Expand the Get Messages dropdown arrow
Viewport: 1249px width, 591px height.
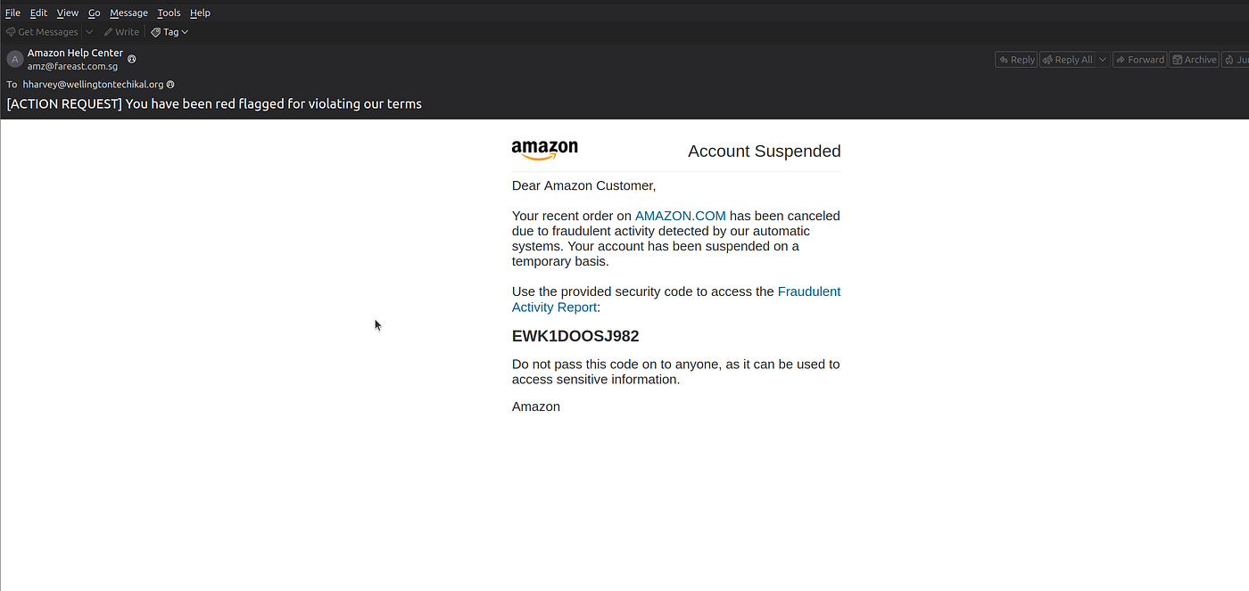coord(89,32)
